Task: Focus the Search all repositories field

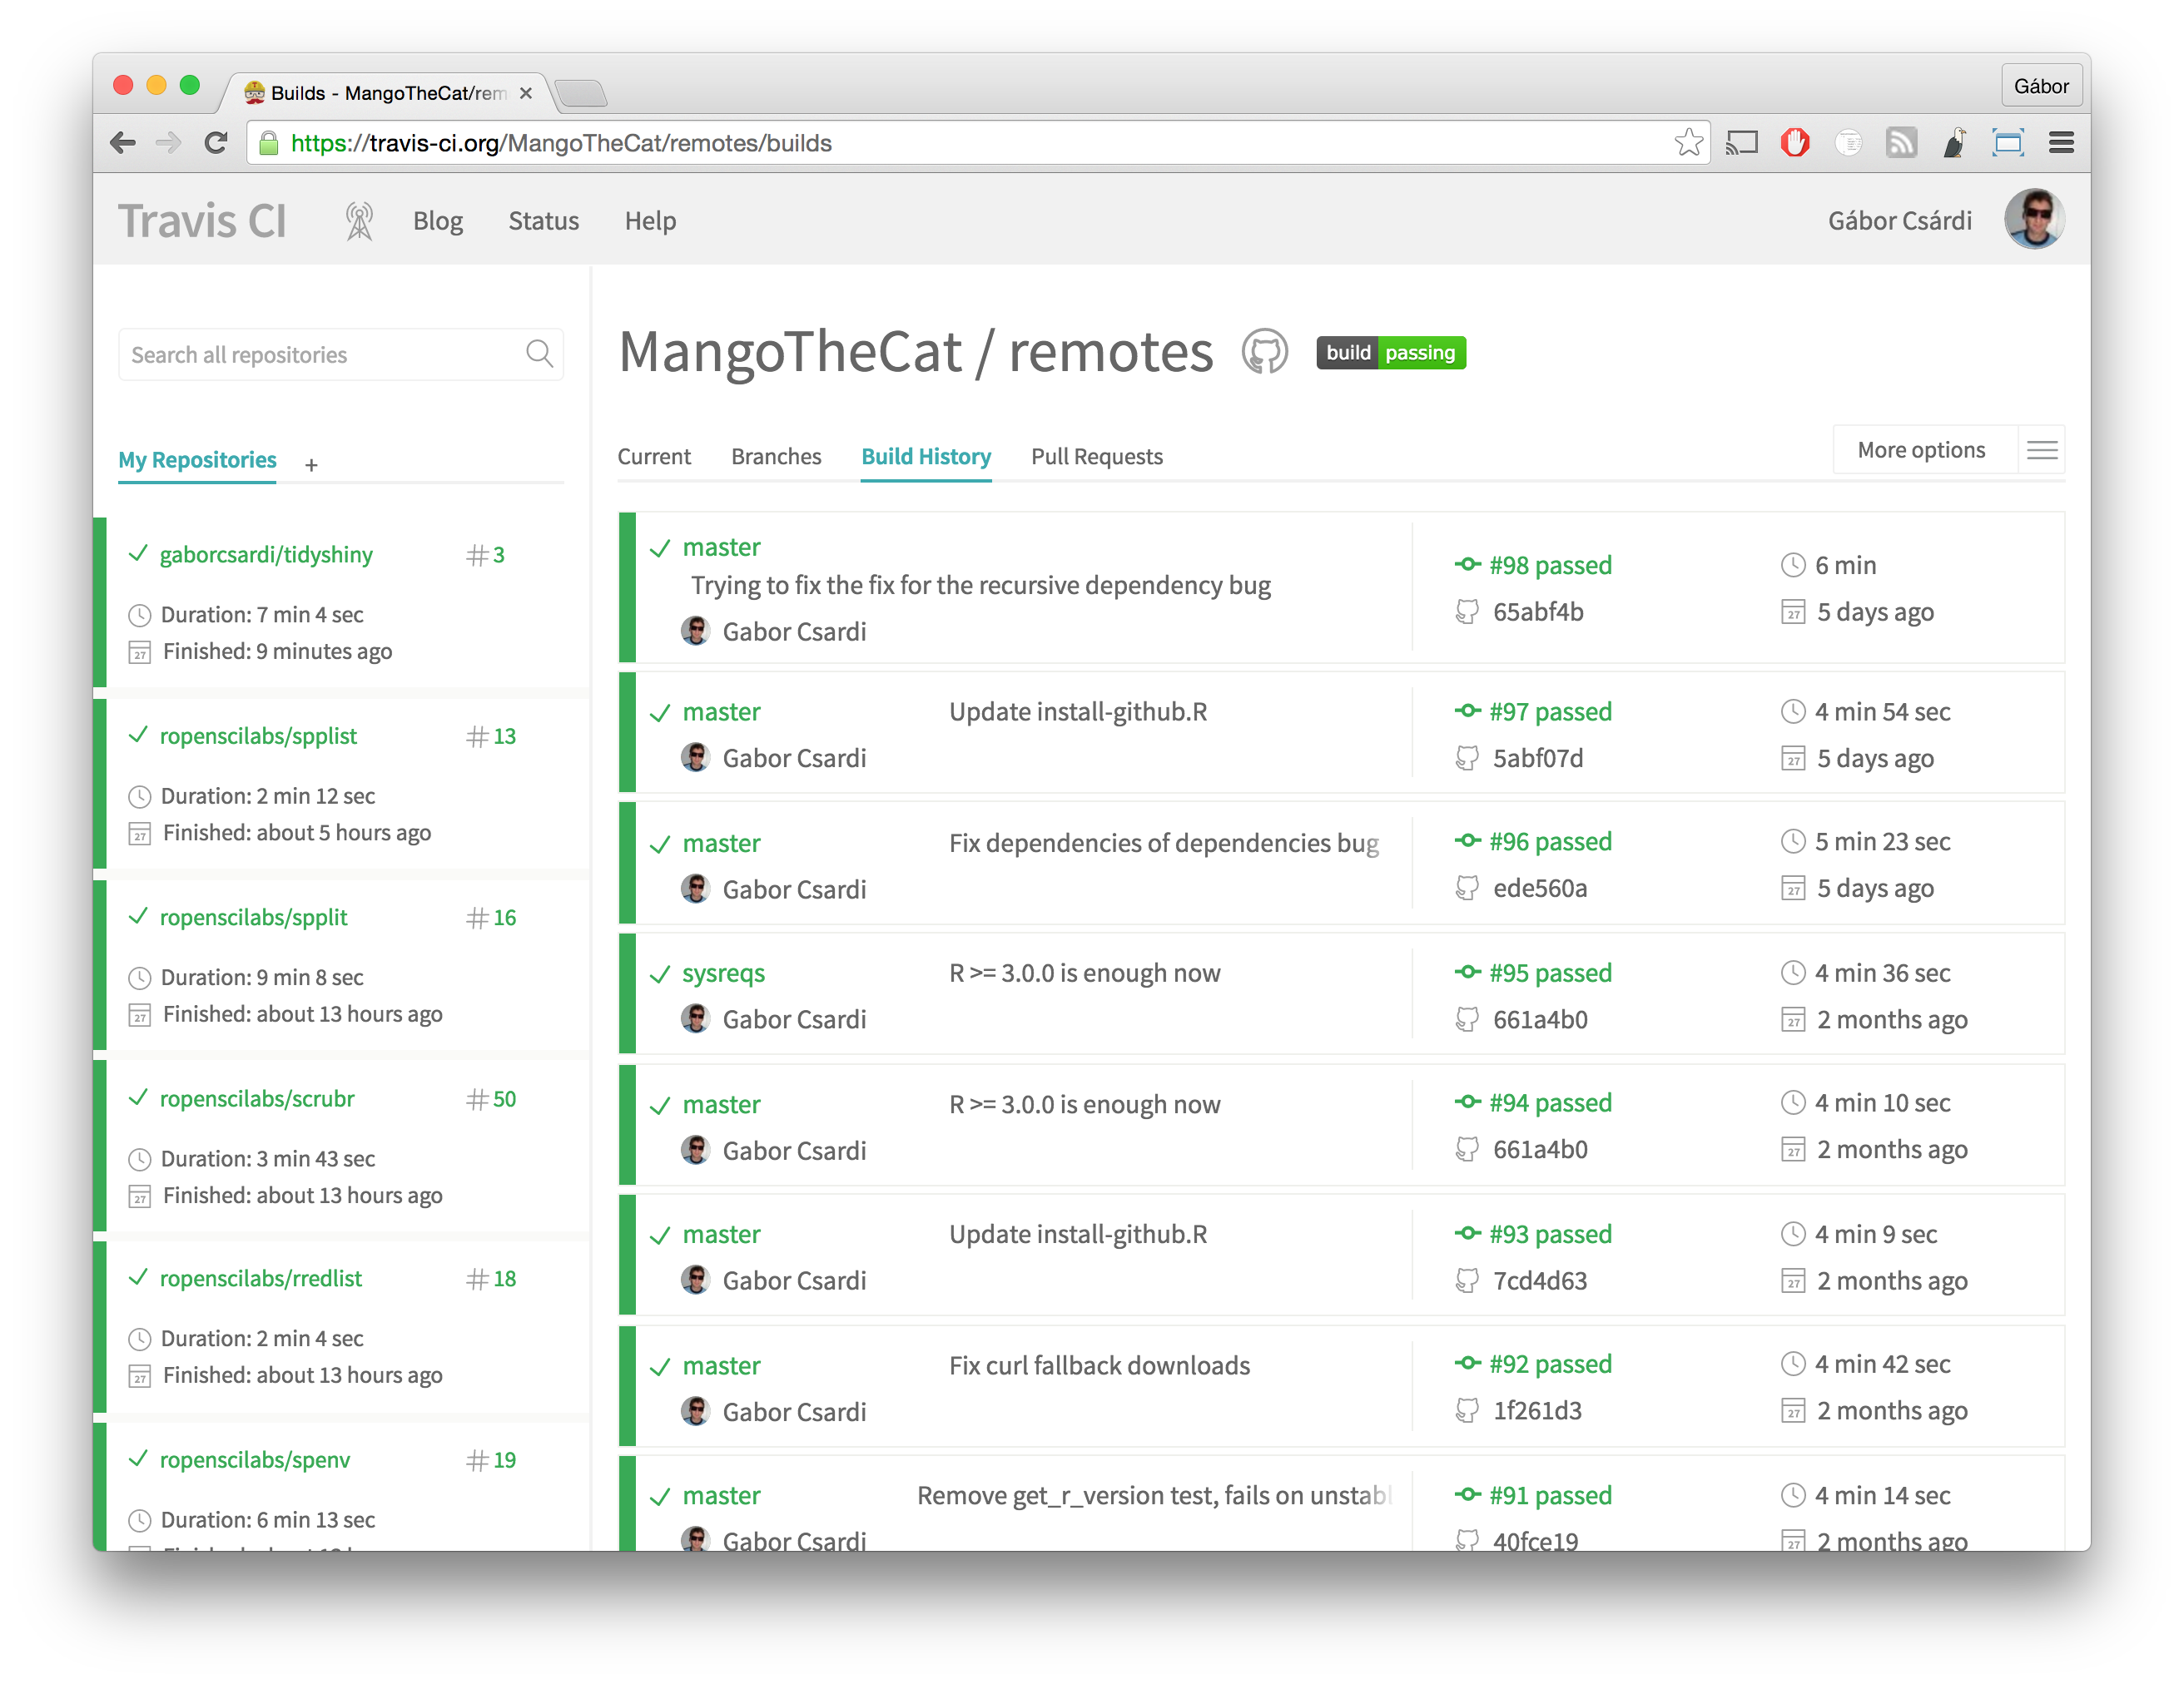Action: (320, 354)
